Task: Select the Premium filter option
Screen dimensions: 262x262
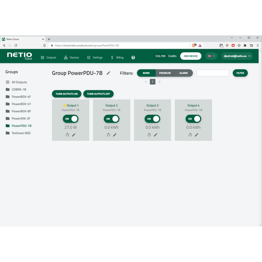Action: (x=165, y=73)
